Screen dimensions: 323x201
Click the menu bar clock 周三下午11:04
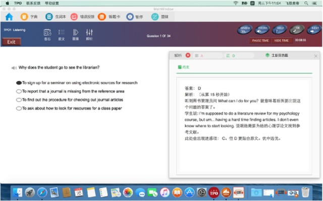point(270,3)
